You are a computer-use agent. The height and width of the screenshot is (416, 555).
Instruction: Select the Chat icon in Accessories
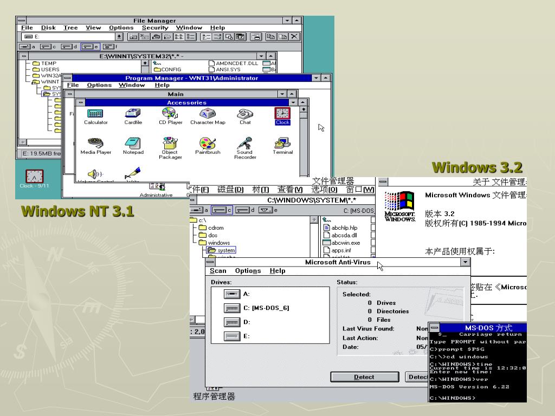tap(245, 117)
